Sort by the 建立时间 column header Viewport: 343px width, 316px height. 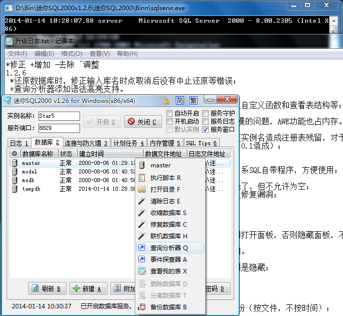pyautogui.click(x=110, y=154)
